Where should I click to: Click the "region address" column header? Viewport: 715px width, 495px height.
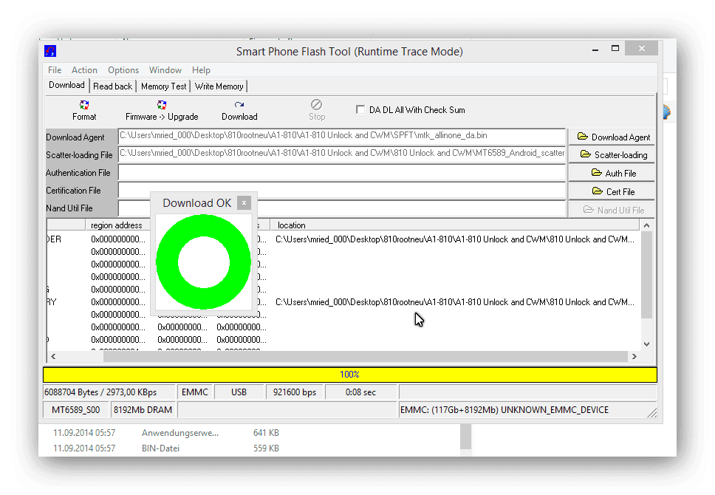click(116, 225)
